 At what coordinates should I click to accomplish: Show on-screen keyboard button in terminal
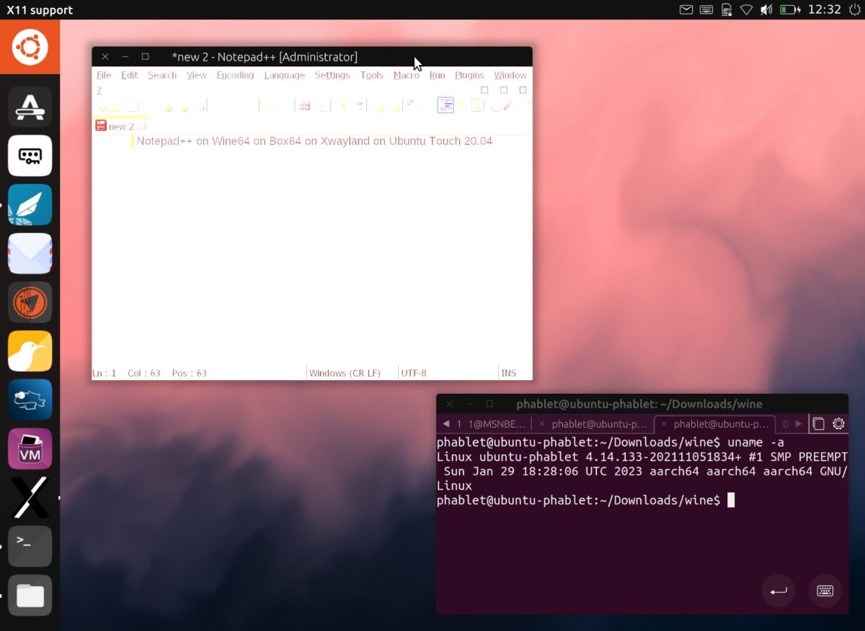[825, 591]
